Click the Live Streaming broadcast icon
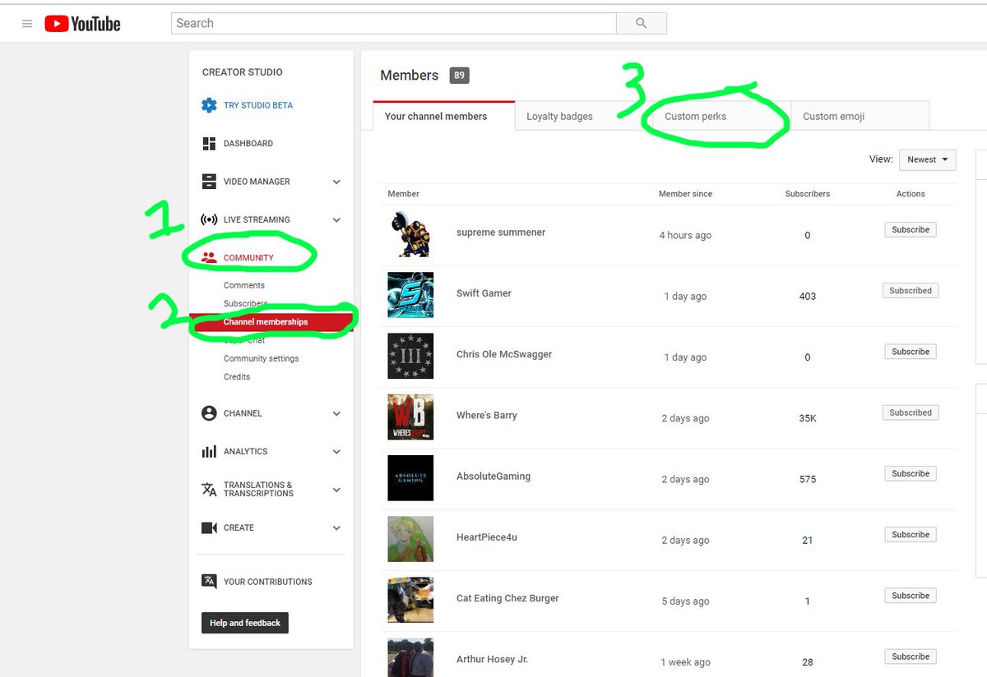This screenshot has height=677, width=987. 209,219
